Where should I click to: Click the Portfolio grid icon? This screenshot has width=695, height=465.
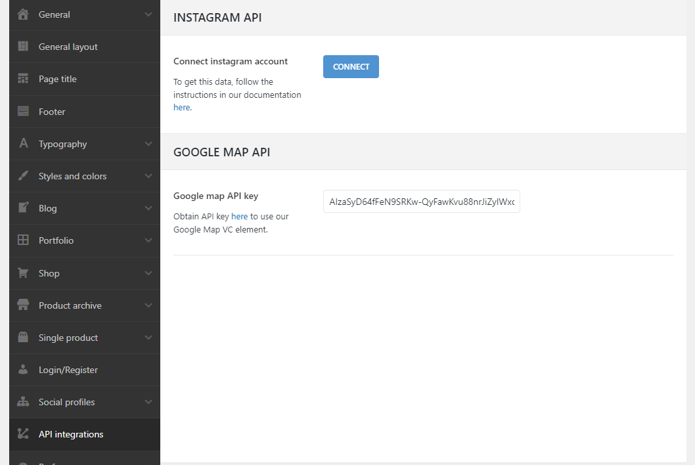(23, 240)
